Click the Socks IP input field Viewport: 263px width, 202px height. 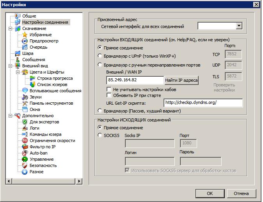tap(150, 144)
